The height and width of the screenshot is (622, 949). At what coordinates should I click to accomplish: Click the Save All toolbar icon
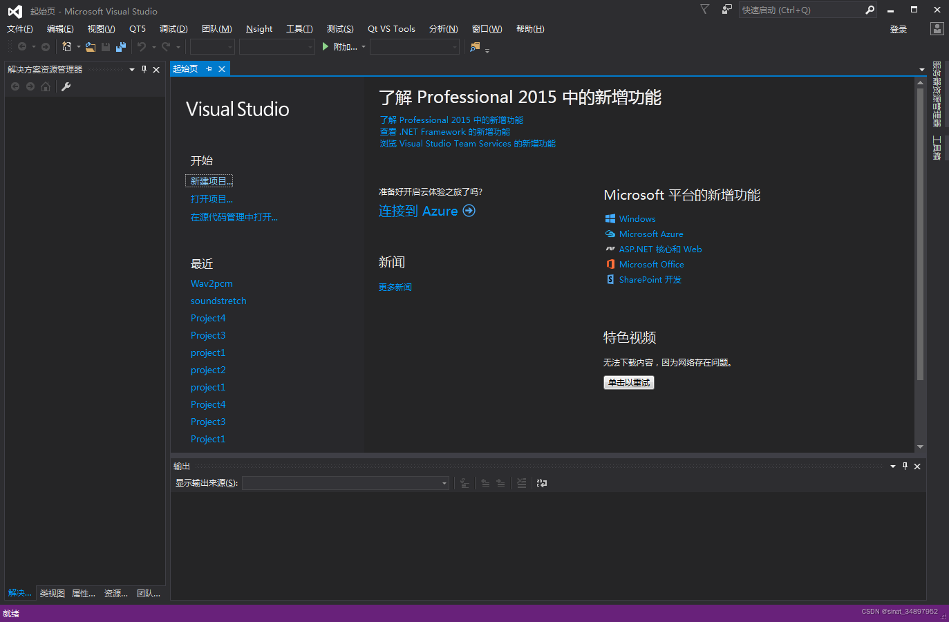[121, 47]
